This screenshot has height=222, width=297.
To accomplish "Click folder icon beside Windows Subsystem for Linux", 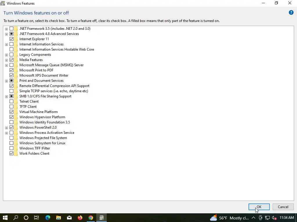I will (x=16, y=143).
